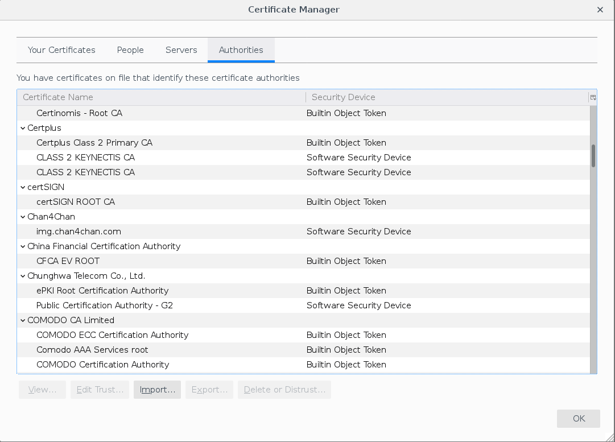Select Public Certification Authority - G2 row
Viewport: 615px width, 442px height.
click(303, 305)
